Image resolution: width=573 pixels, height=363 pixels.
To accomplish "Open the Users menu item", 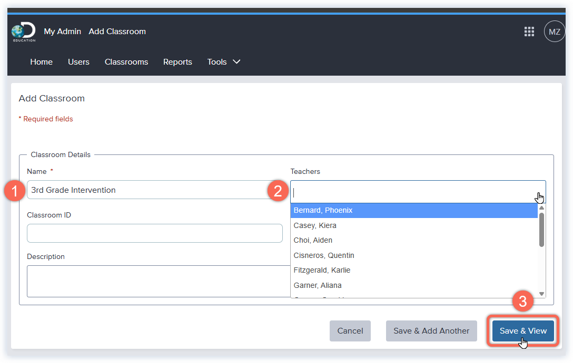I will [x=78, y=62].
